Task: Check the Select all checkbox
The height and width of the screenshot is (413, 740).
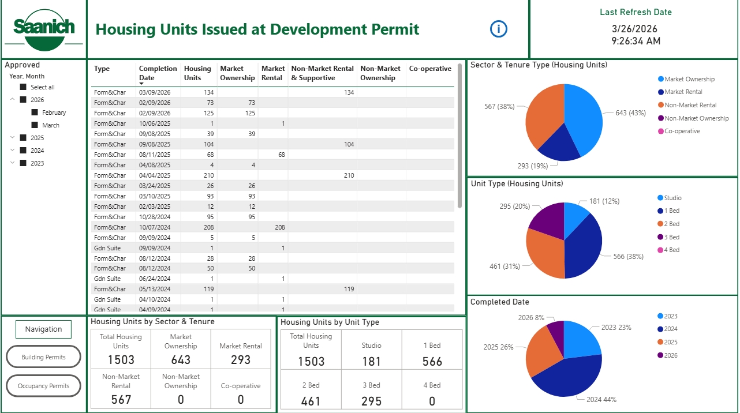Action: (23, 87)
